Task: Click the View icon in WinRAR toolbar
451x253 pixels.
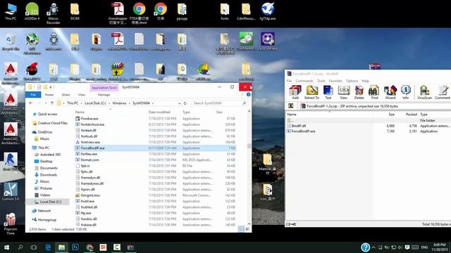Action: point(344,92)
